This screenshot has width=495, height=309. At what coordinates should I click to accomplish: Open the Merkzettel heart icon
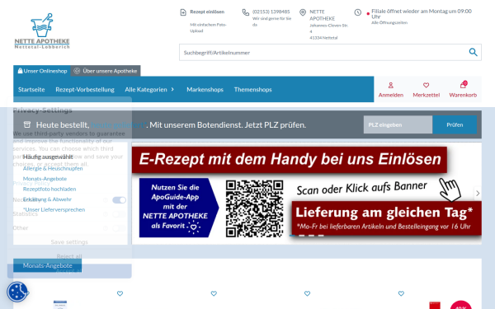click(426, 85)
